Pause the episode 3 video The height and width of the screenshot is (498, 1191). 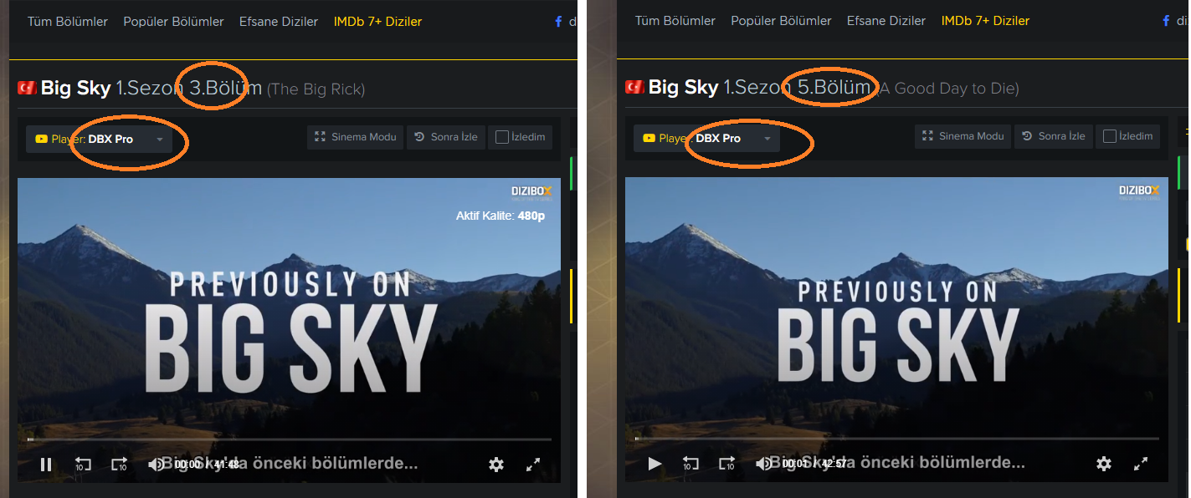pos(46,464)
